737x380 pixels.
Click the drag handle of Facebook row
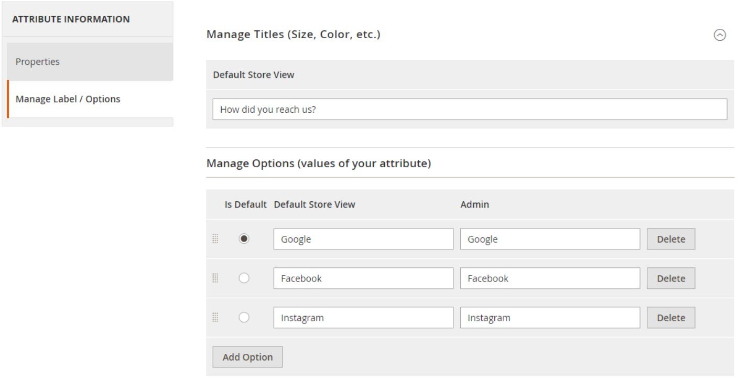[x=215, y=278]
